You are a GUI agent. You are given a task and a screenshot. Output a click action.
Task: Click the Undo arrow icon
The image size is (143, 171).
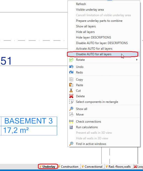click(x=71, y=67)
